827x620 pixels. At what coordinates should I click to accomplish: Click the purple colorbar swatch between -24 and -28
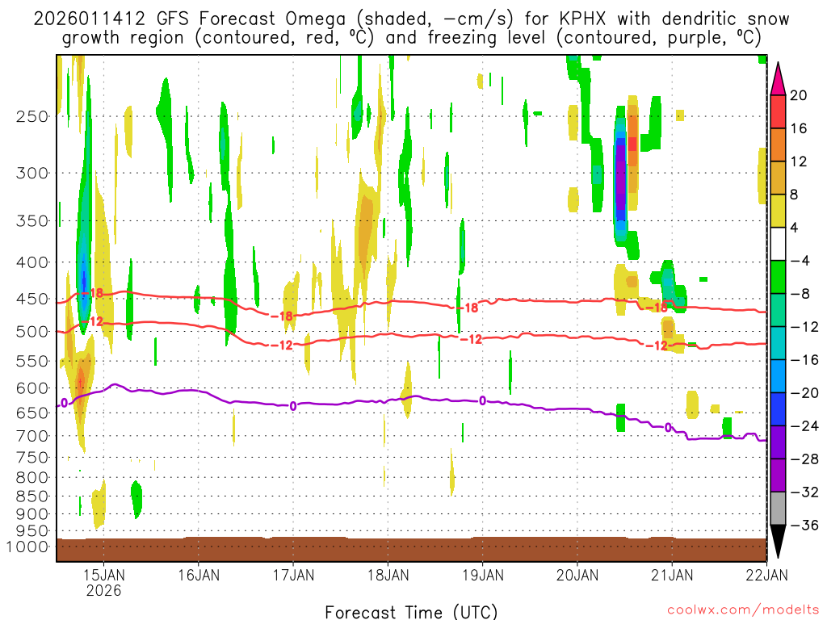pyautogui.click(x=778, y=443)
